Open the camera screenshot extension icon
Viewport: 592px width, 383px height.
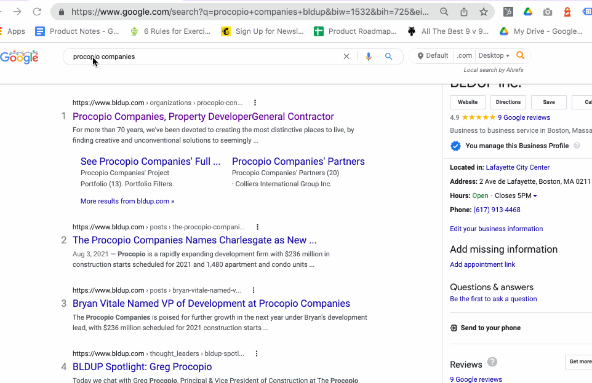[548, 12]
